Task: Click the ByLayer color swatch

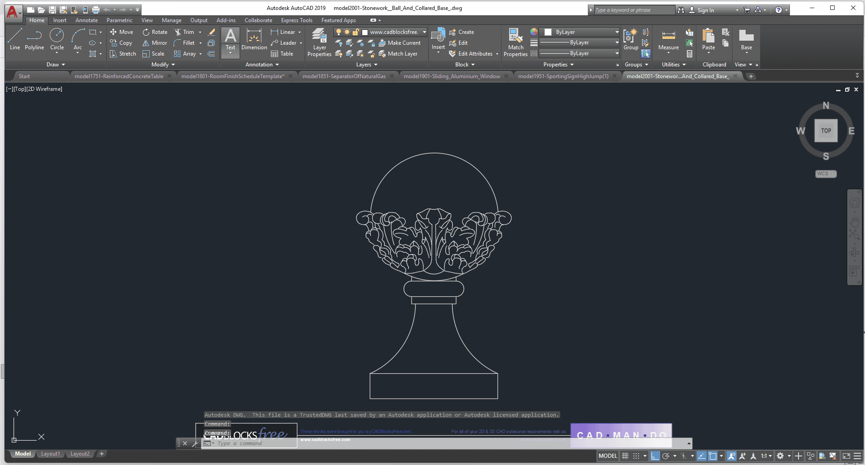Action: [x=548, y=32]
